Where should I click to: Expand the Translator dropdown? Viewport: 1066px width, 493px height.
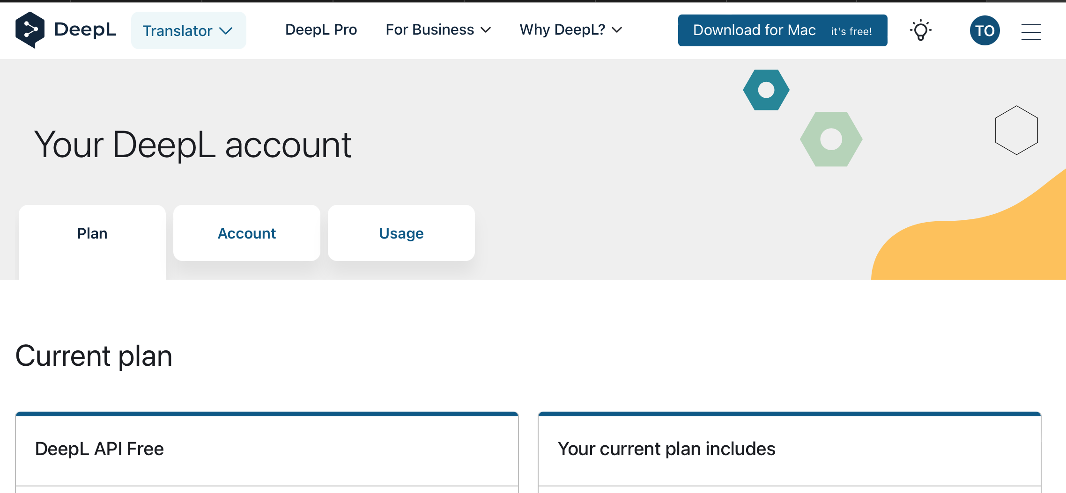[188, 30]
